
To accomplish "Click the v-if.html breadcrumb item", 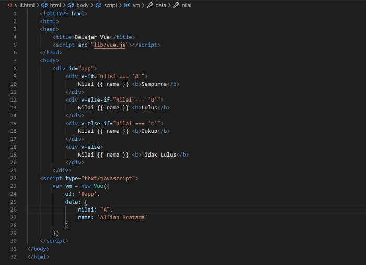I will click(x=25, y=5).
